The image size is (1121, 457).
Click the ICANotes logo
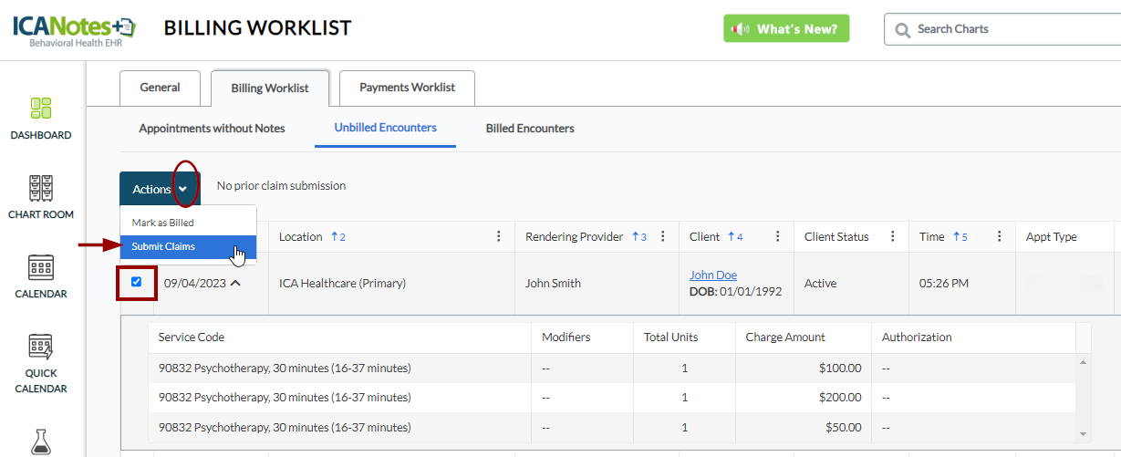(74, 29)
